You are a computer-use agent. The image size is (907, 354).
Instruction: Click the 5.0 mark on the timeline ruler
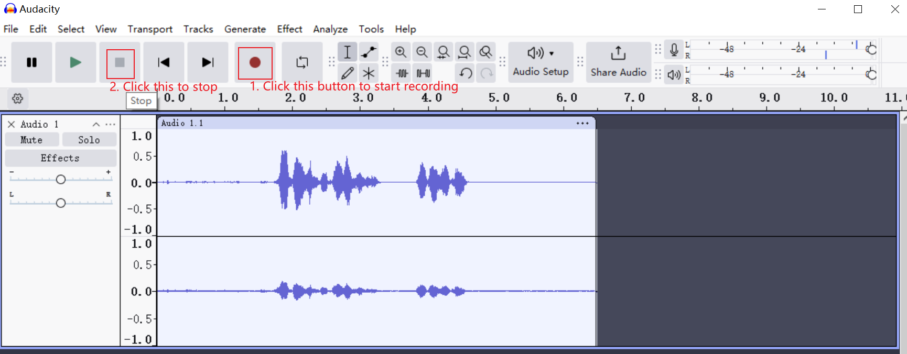click(499, 98)
